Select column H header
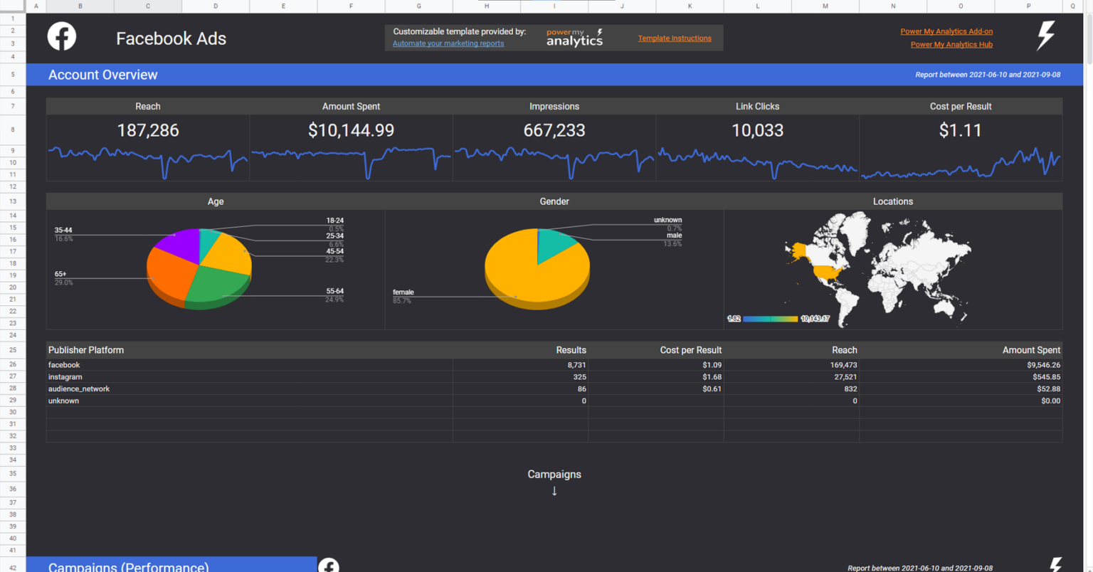The height and width of the screenshot is (572, 1093). click(486, 6)
